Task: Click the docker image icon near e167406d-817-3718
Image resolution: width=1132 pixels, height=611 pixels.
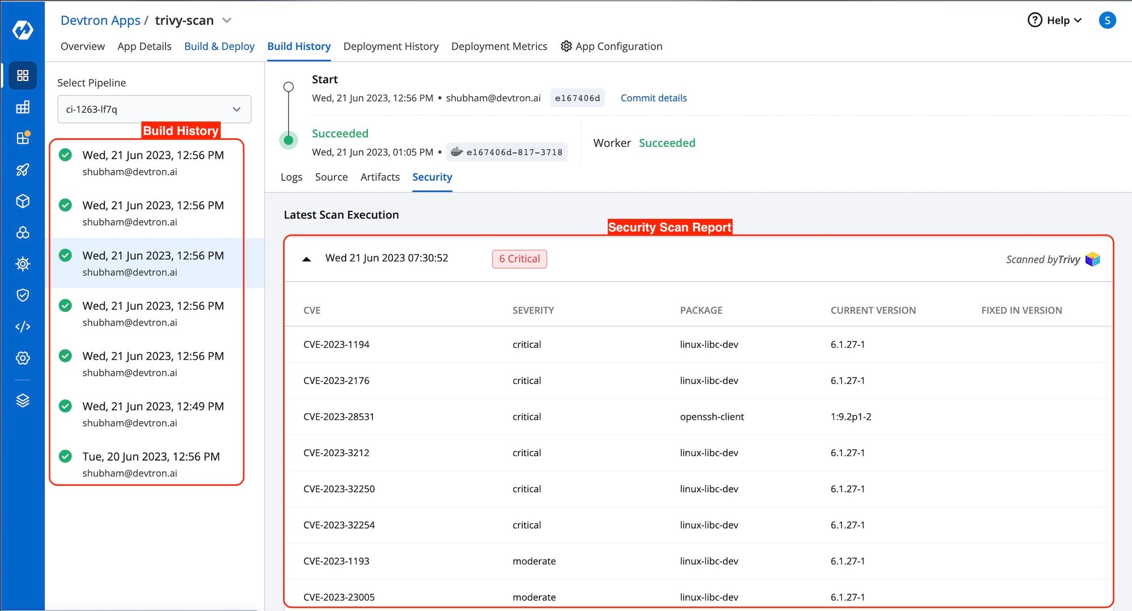Action: (x=457, y=151)
